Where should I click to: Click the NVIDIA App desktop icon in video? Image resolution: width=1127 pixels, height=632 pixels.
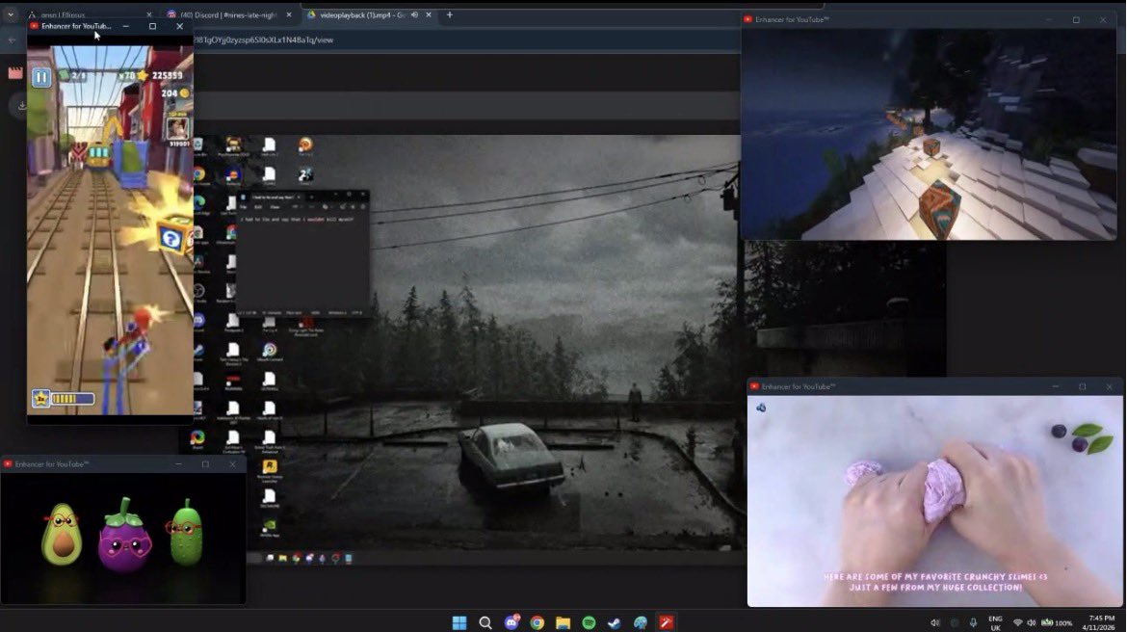click(x=270, y=529)
